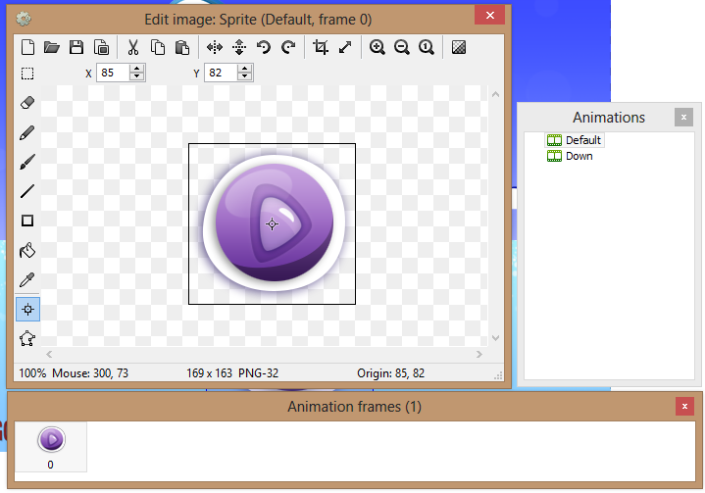Click the '169 x 163 PNG-32' status text
This screenshot has height=493, width=705.
click(x=232, y=373)
